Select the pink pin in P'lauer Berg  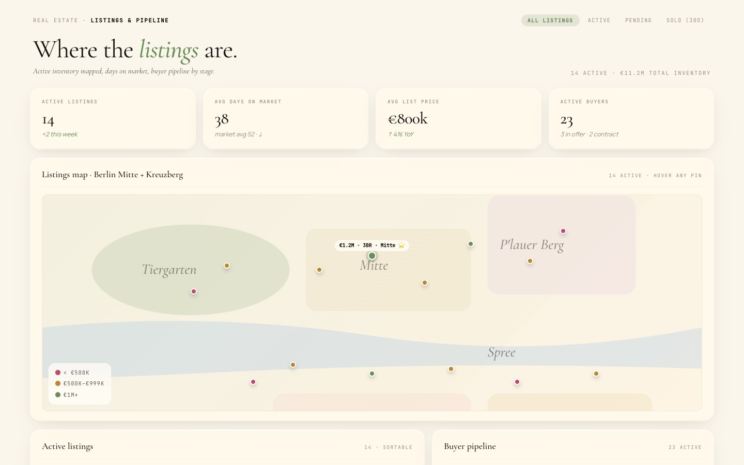[563, 231]
